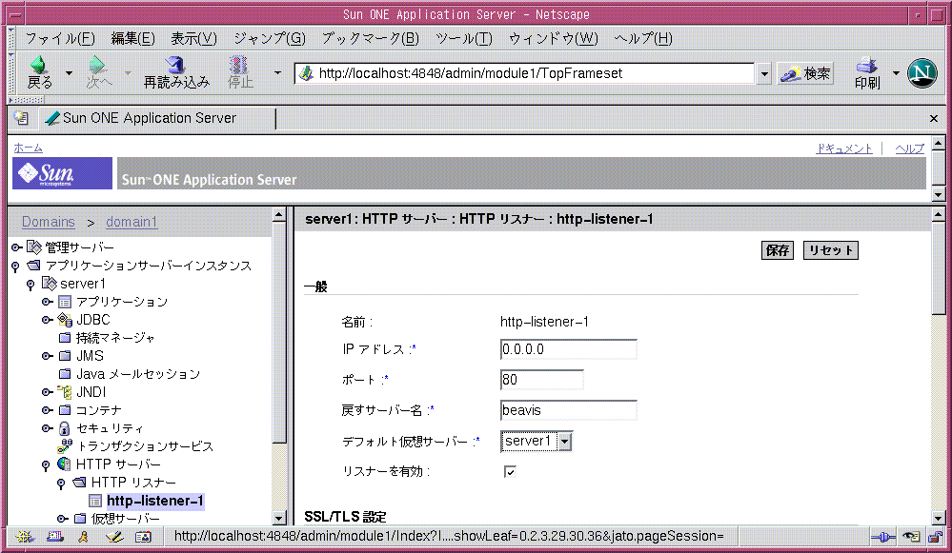Collapse the アプリケーションサーバーインスタンス node
952x553 pixels.
tap(16, 267)
